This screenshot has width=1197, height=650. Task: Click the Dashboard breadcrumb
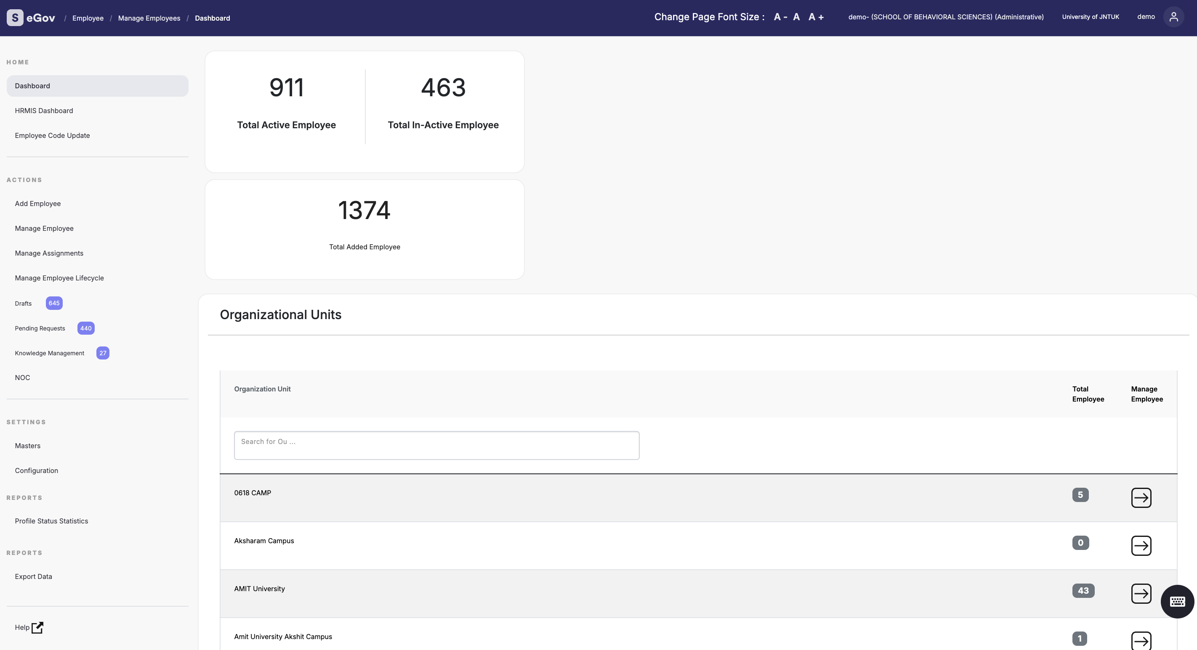[213, 18]
